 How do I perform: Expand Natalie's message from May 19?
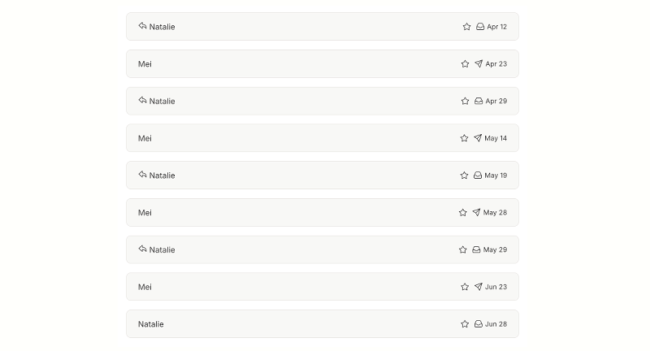click(323, 175)
